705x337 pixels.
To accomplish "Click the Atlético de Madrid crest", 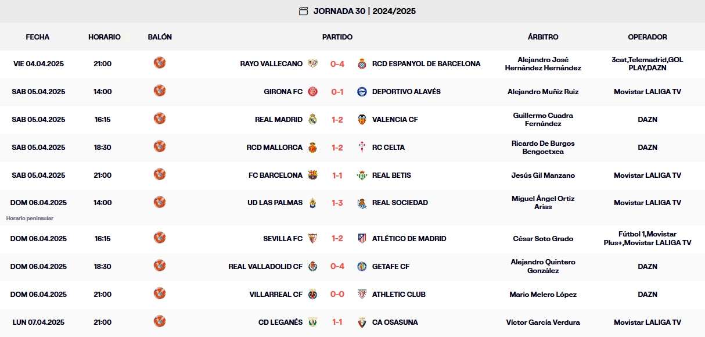I will pos(361,238).
